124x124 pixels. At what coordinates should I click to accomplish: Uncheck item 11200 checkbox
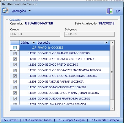tap(15, 53)
